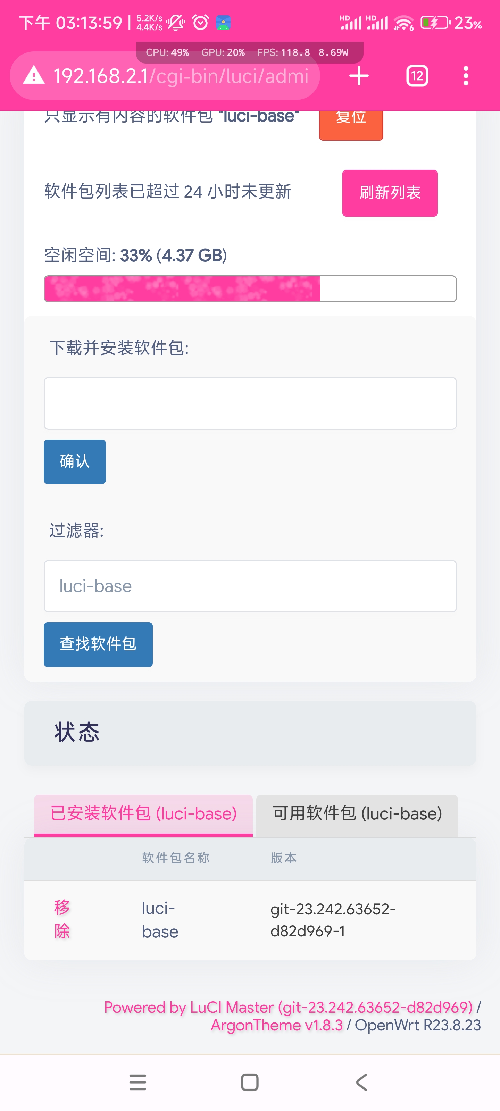Click the insecure connection warning icon

click(34, 76)
